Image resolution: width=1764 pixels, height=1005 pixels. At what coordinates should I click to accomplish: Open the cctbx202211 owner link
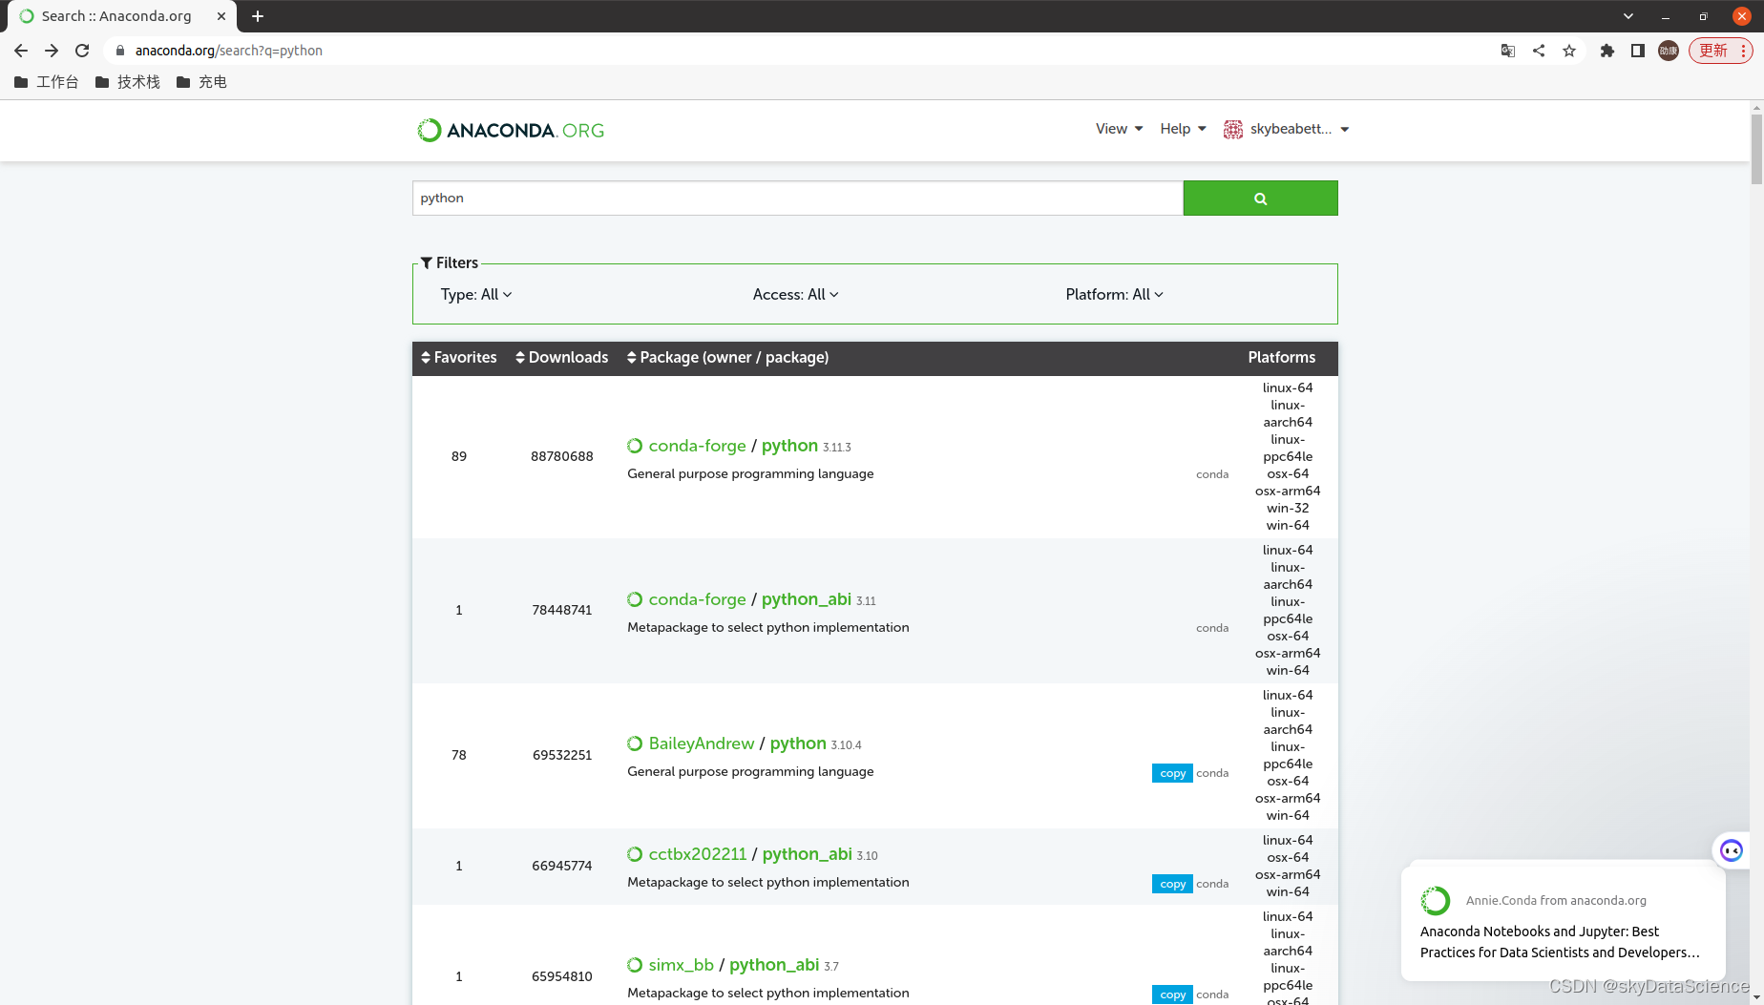698,854
